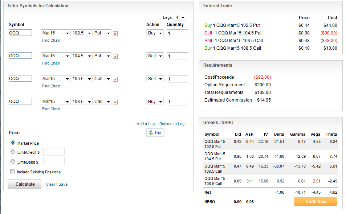
Task: Open the fourth leg's Call type dropdown
Action: click(102, 102)
